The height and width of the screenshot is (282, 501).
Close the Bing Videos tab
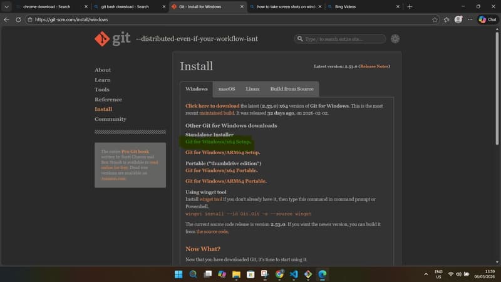click(398, 6)
